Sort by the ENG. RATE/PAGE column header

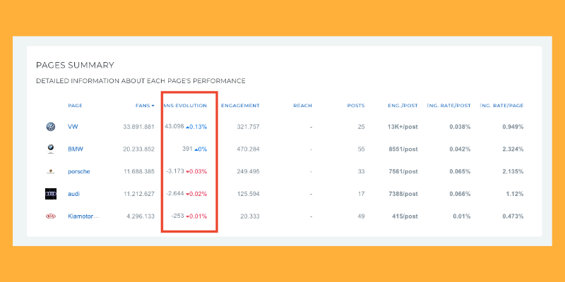tap(501, 106)
